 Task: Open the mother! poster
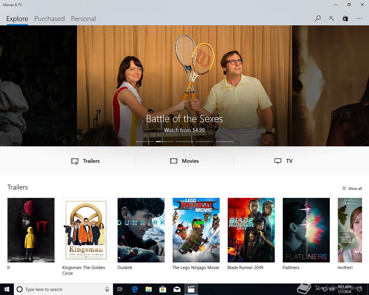coord(350,230)
